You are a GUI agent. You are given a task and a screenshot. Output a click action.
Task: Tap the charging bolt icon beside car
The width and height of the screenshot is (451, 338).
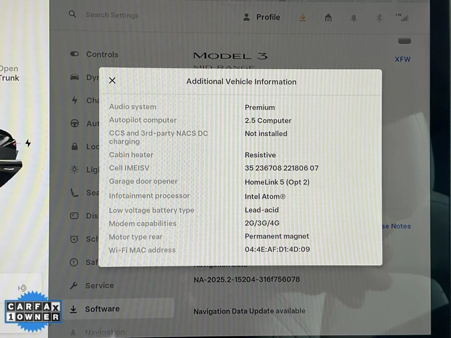[28, 143]
